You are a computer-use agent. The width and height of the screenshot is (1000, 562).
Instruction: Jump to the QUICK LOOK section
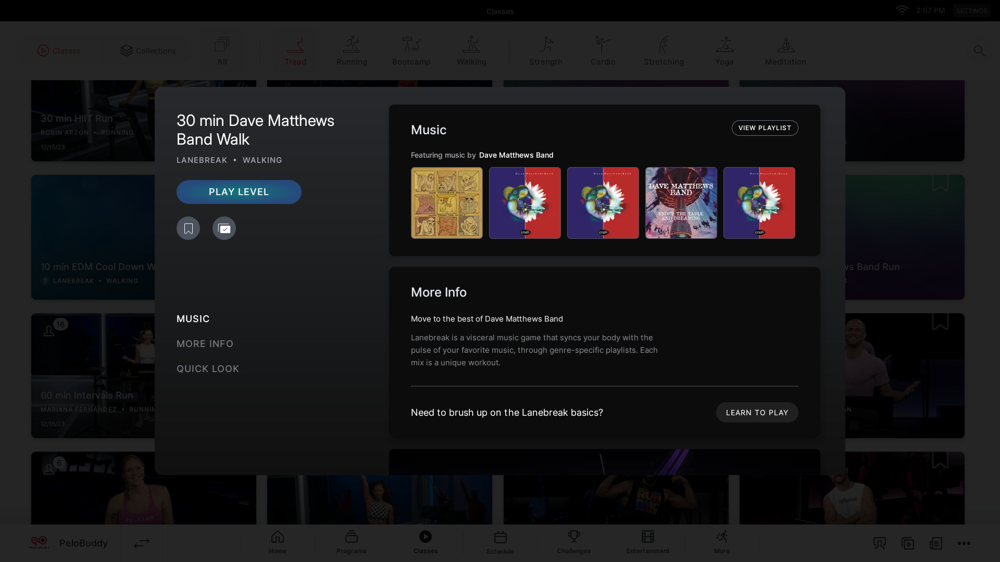(x=208, y=369)
